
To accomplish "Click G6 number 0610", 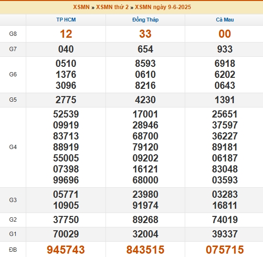I will [145, 75].
